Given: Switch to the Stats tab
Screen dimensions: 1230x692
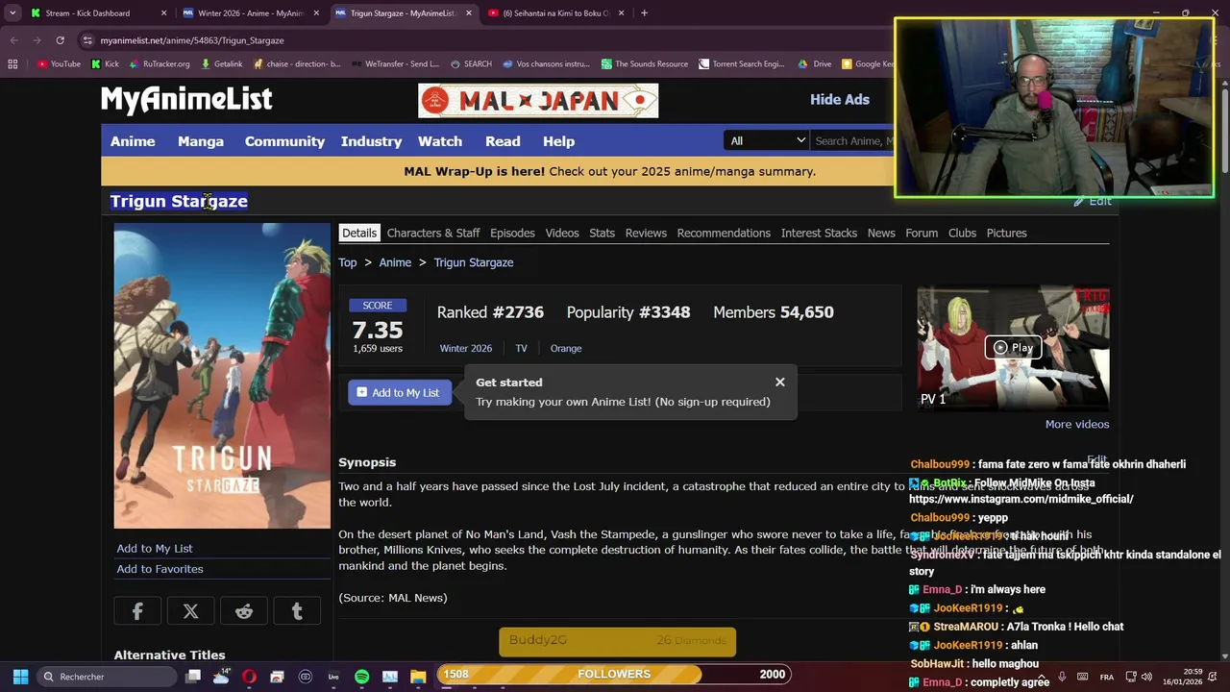Looking at the screenshot, I should click(602, 233).
